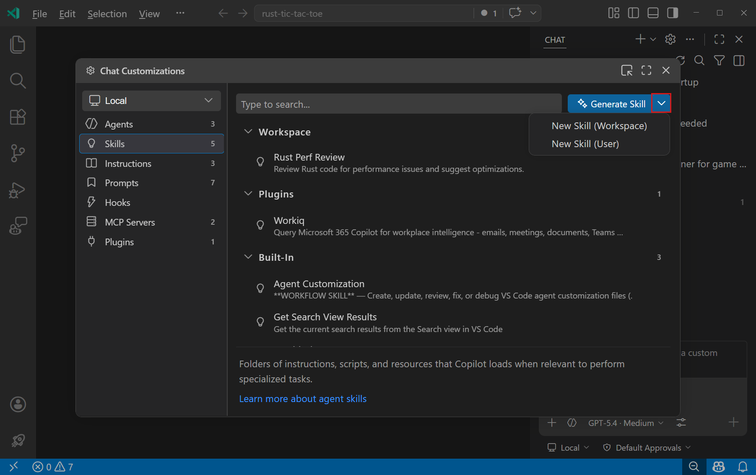Image resolution: width=756 pixels, height=475 pixels.
Task: Click the Copilot icon in the status bar
Action: tap(718, 467)
